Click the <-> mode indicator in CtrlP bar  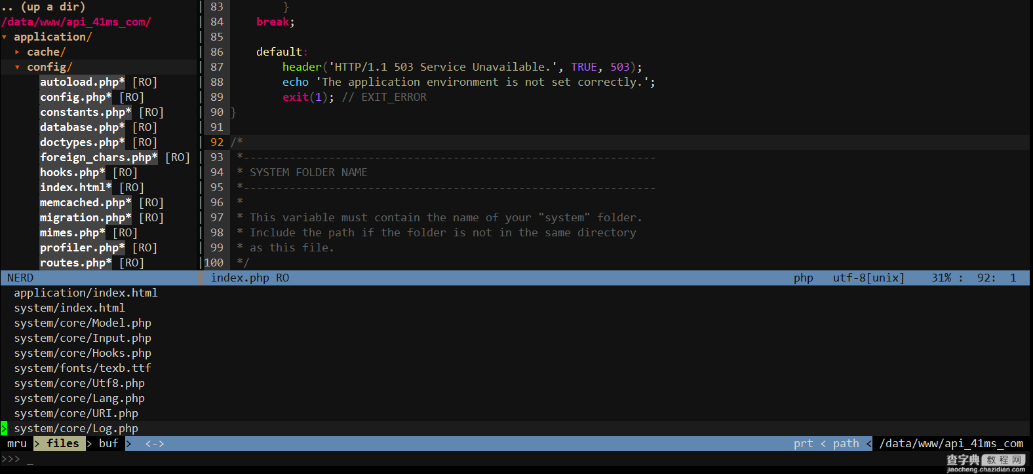pyautogui.click(x=155, y=444)
